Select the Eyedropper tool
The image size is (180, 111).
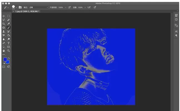(9, 24)
